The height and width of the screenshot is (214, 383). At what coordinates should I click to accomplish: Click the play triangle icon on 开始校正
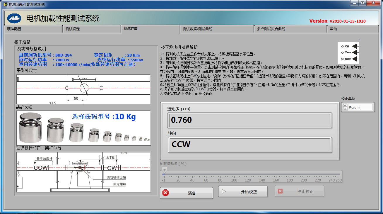click(224, 191)
